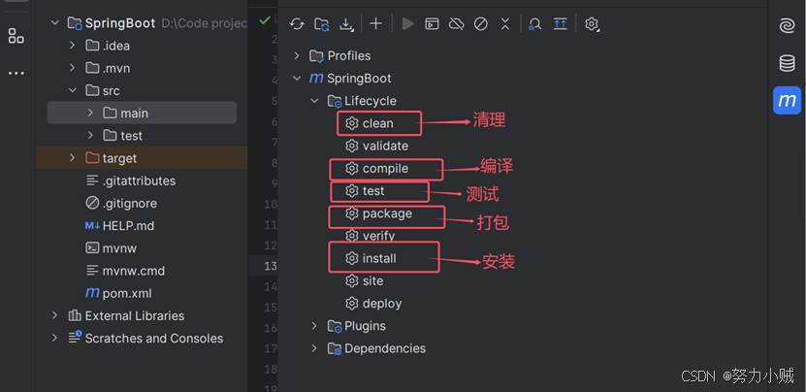
Task: Click the install lifecycle goal
Action: pyautogui.click(x=378, y=258)
